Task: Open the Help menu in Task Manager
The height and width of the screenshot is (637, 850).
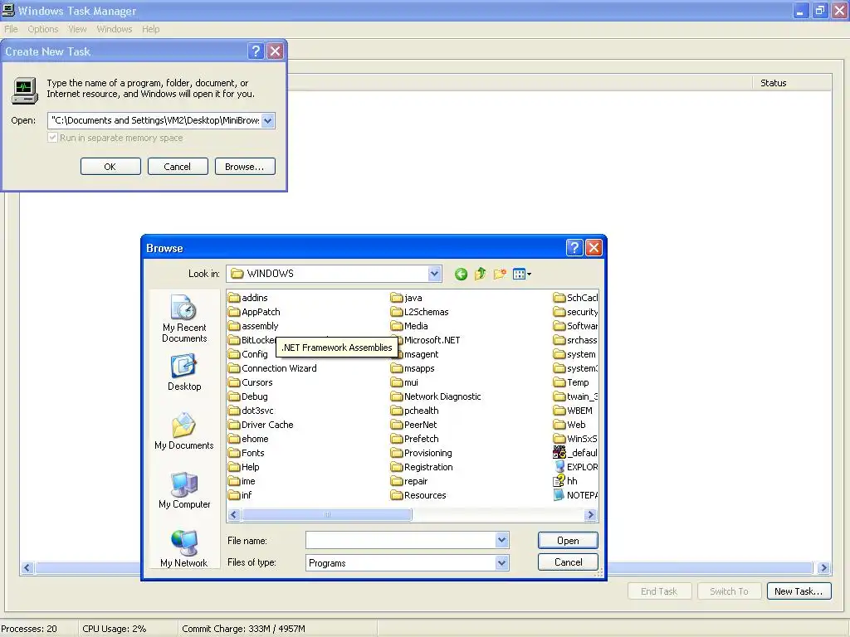Action: 151,29
